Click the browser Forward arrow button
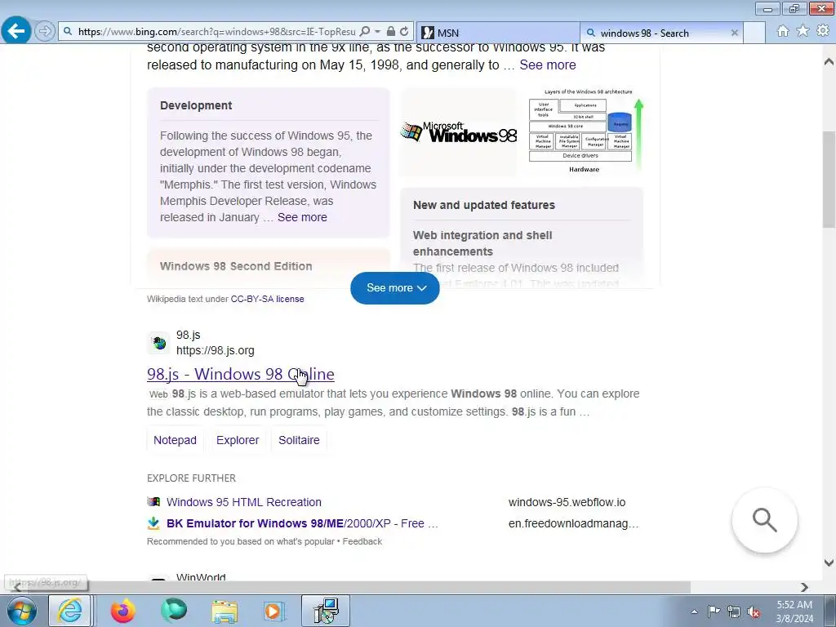 click(x=45, y=32)
